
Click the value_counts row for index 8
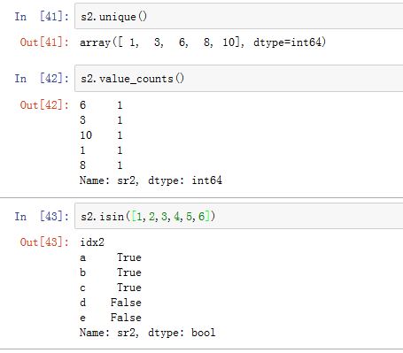pyautogui.click(x=101, y=165)
